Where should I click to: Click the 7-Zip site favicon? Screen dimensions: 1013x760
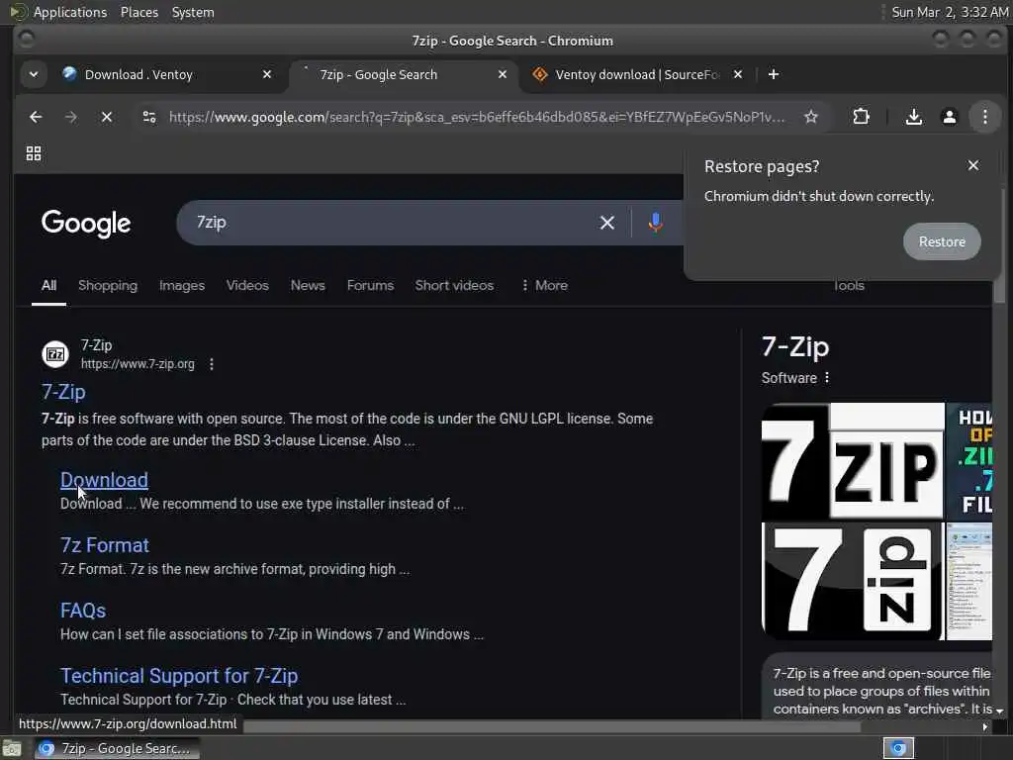pos(55,354)
